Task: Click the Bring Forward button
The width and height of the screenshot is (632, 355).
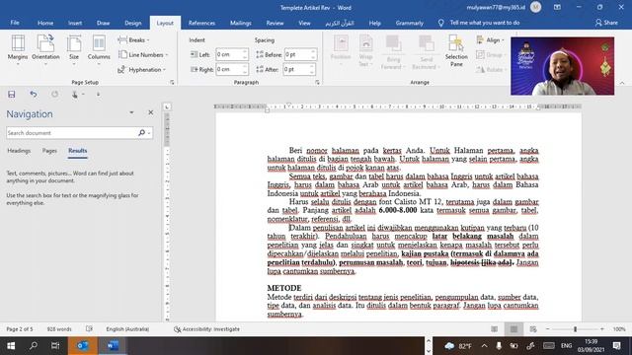Action: 393,51
